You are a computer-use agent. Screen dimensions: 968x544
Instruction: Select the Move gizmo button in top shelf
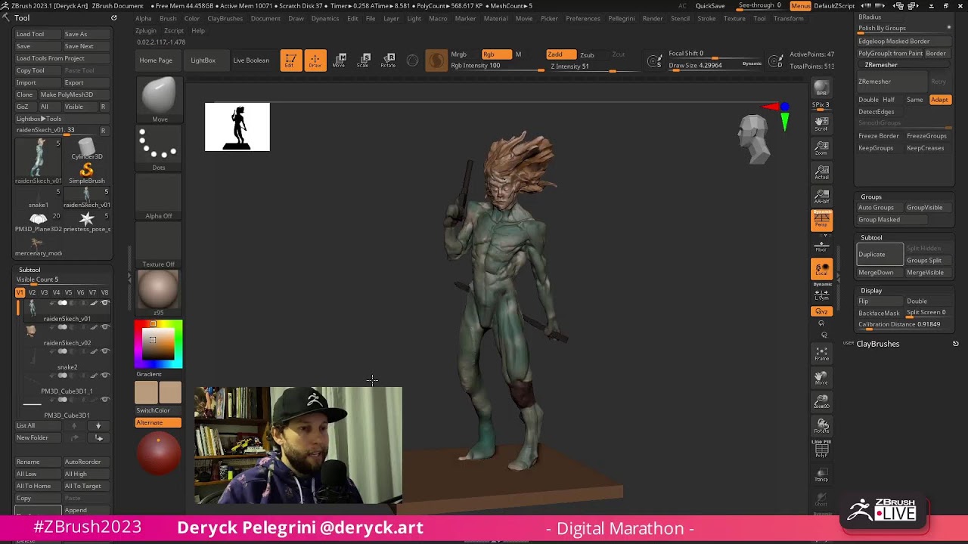tap(339, 60)
